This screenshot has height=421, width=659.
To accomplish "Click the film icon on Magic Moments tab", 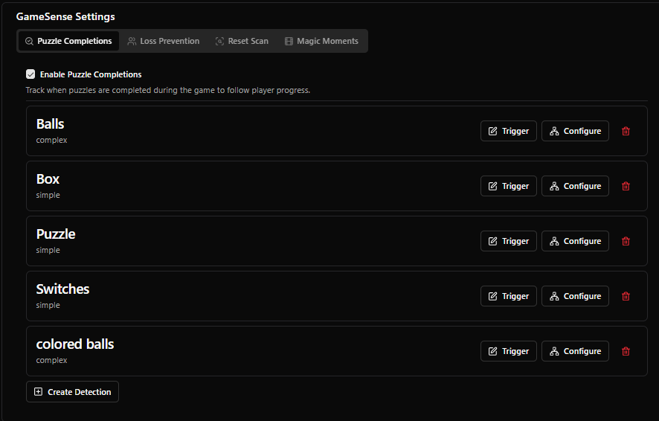I will point(289,41).
